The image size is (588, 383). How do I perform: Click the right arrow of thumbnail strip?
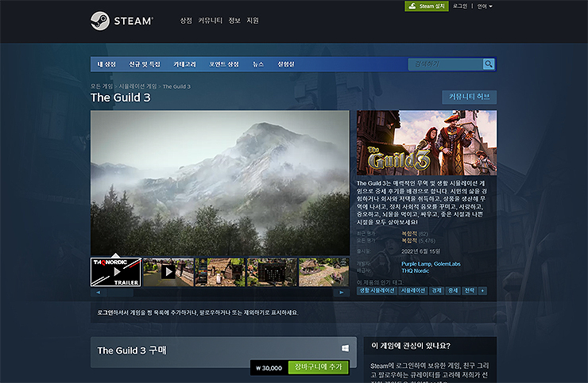(341, 293)
